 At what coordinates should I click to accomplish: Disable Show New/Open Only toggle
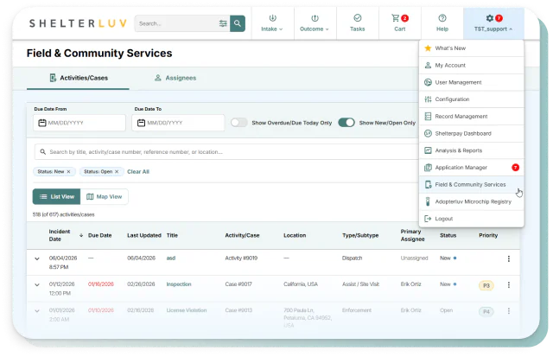(346, 123)
